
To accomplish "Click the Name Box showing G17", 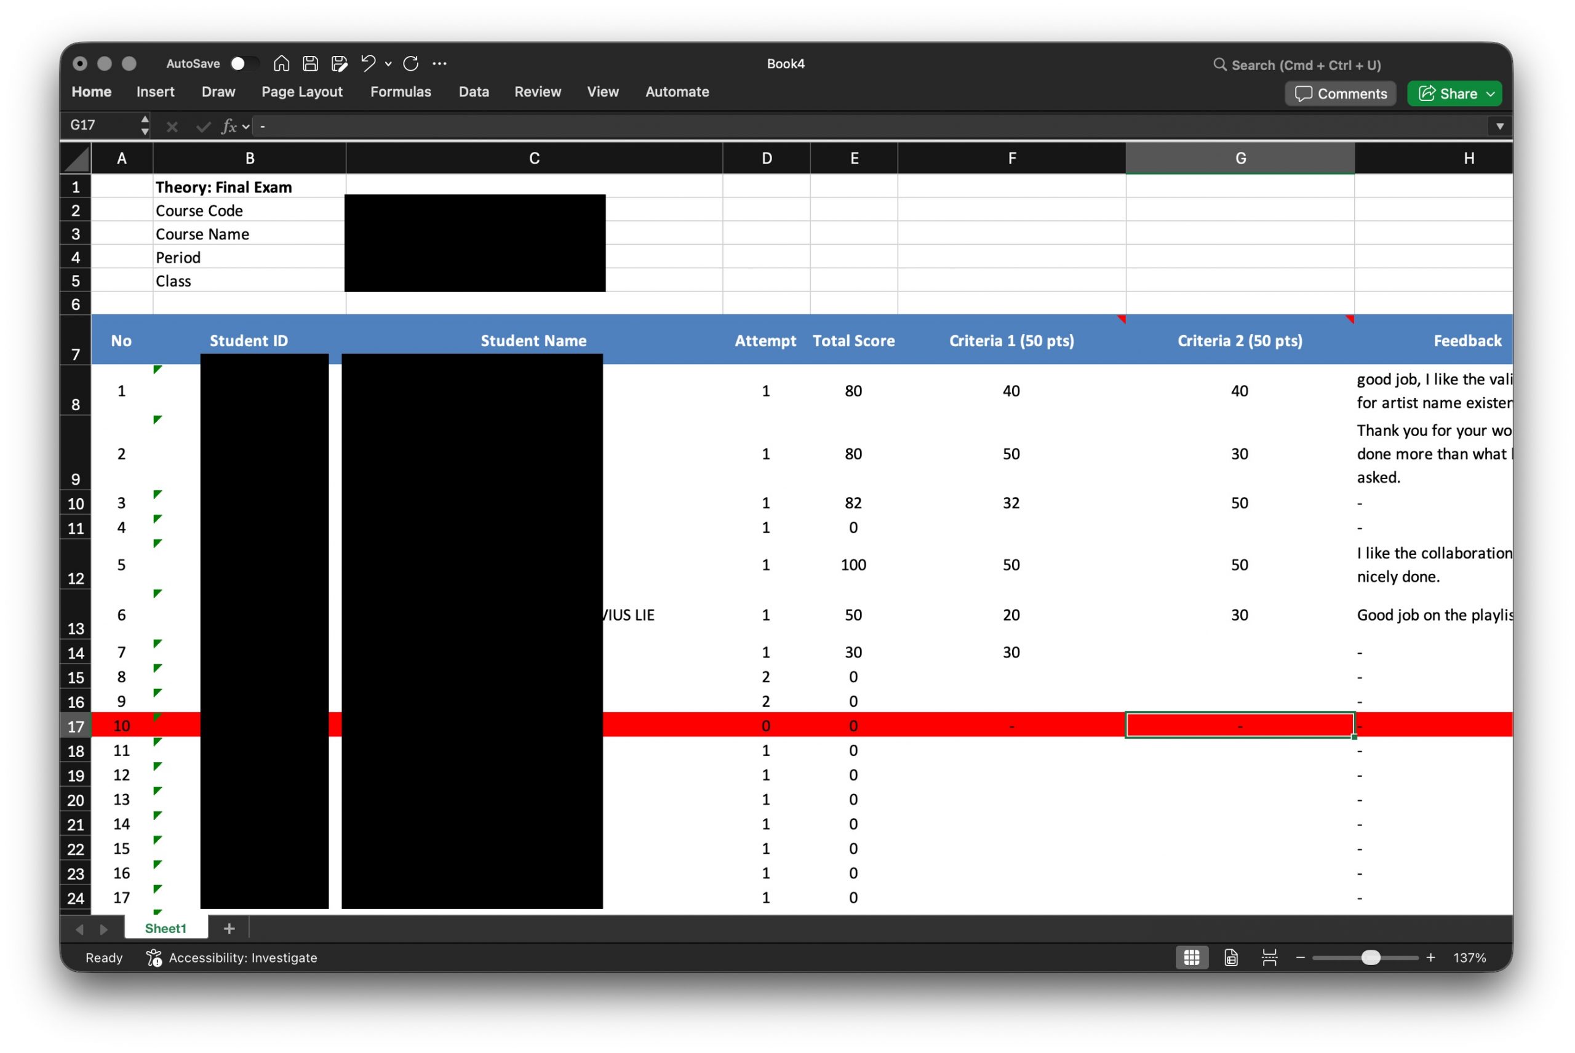I will click(101, 125).
